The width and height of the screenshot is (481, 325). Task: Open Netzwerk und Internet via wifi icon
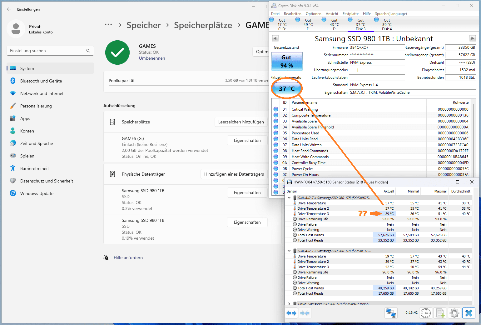coord(13,93)
